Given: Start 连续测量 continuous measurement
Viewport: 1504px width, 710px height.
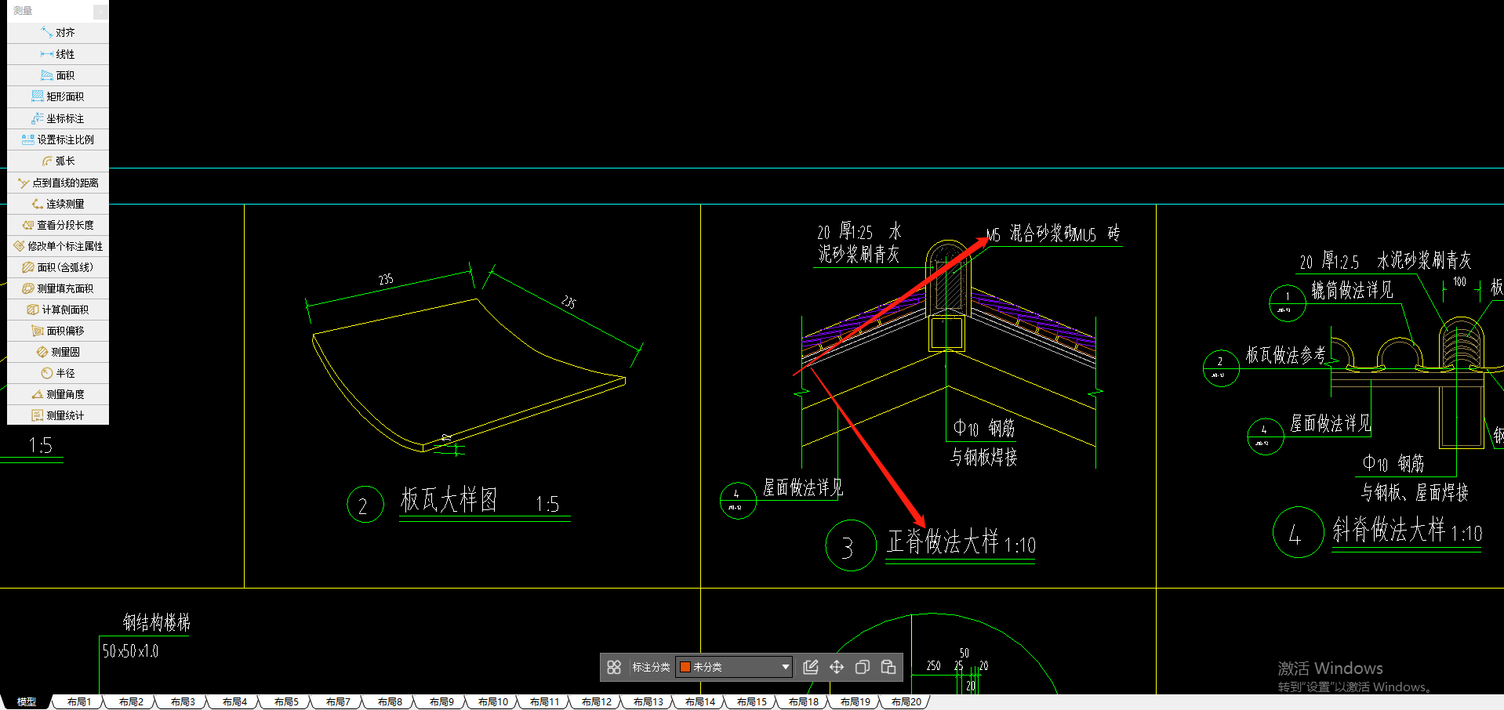Looking at the screenshot, I should (x=58, y=204).
